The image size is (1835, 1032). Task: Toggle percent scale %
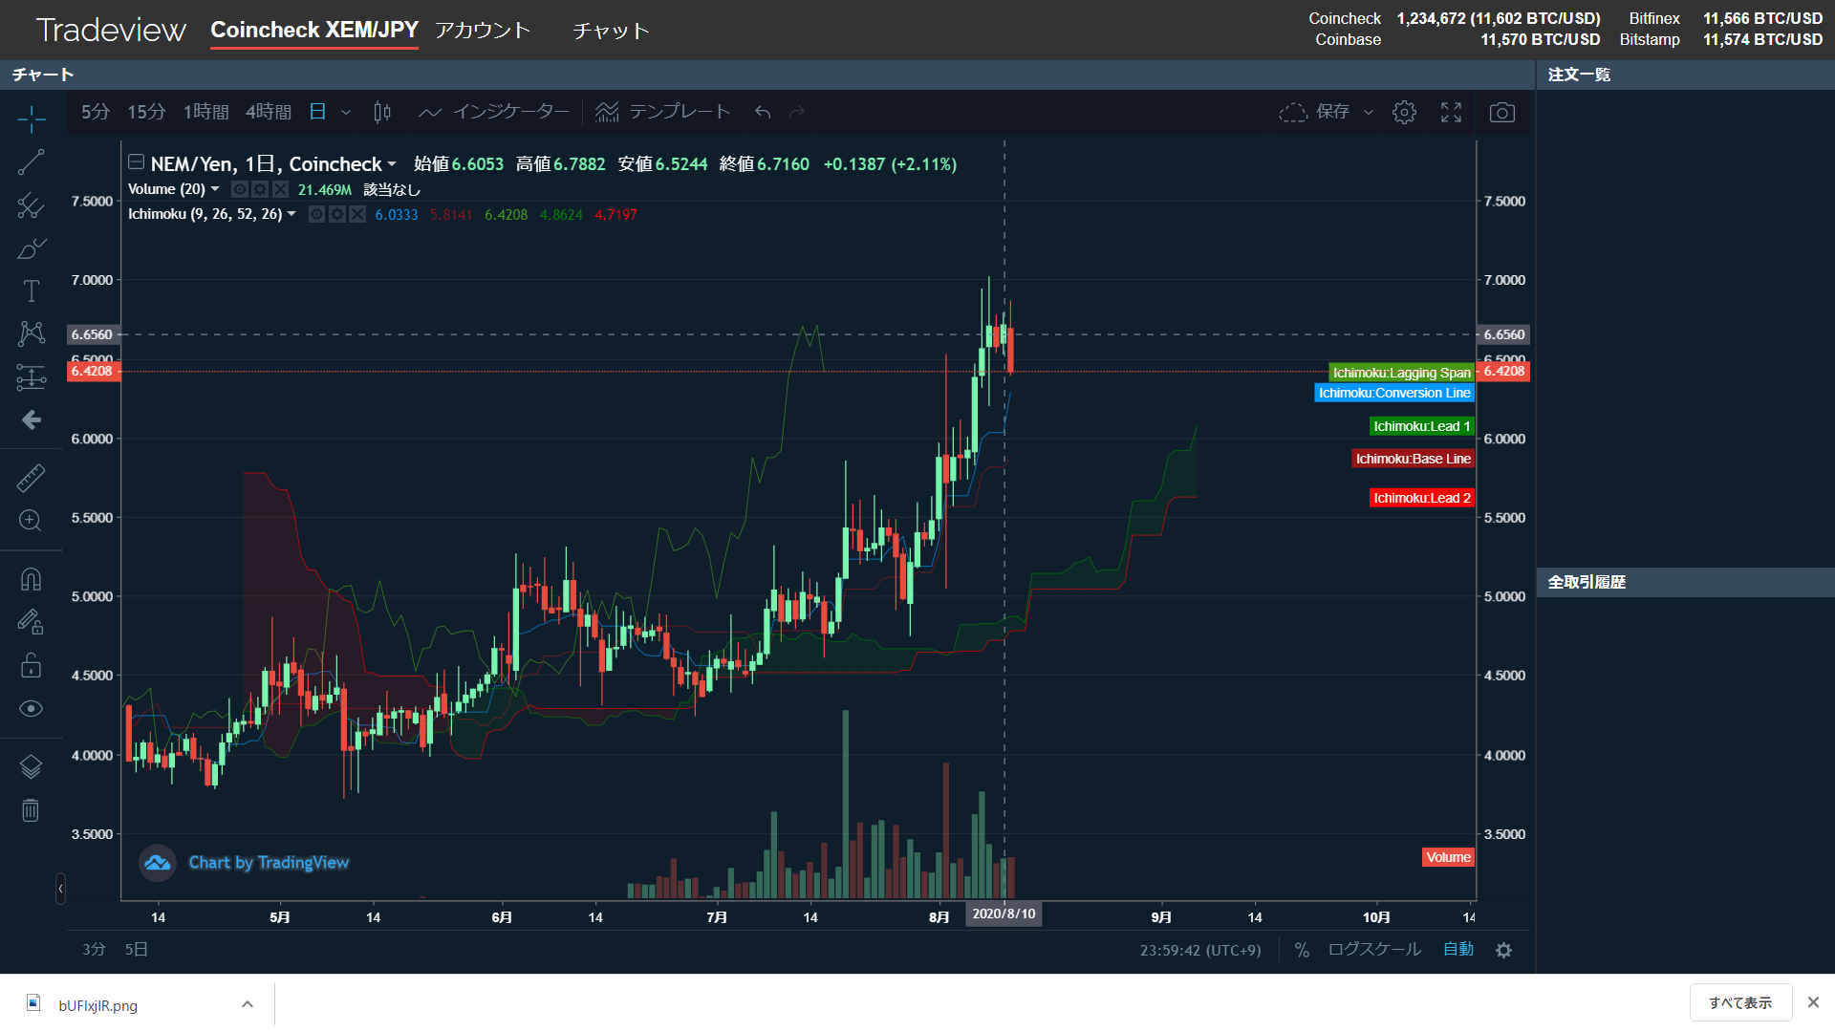click(x=1302, y=950)
